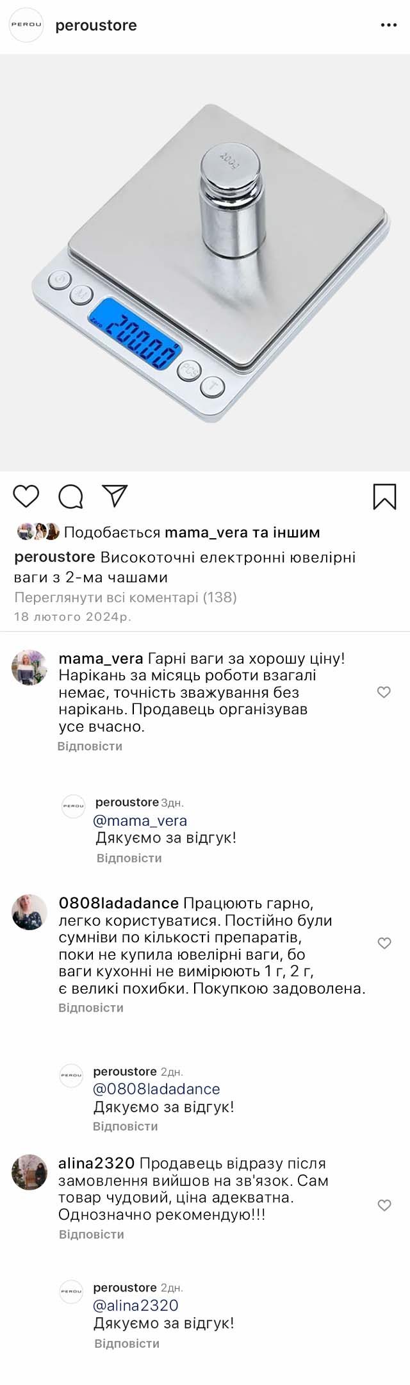Open 0808ladadance's avatar photo
Viewport: 410px width, 1385px height.
pos(29,912)
